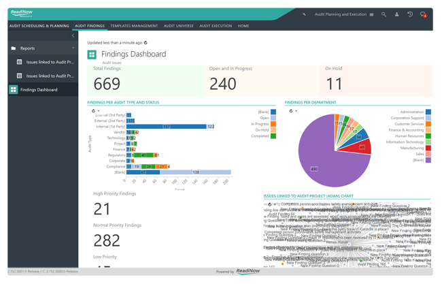Switch to Audit Scheduling & Planning tab
This screenshot has width=442, height=284.
[39, 26]
